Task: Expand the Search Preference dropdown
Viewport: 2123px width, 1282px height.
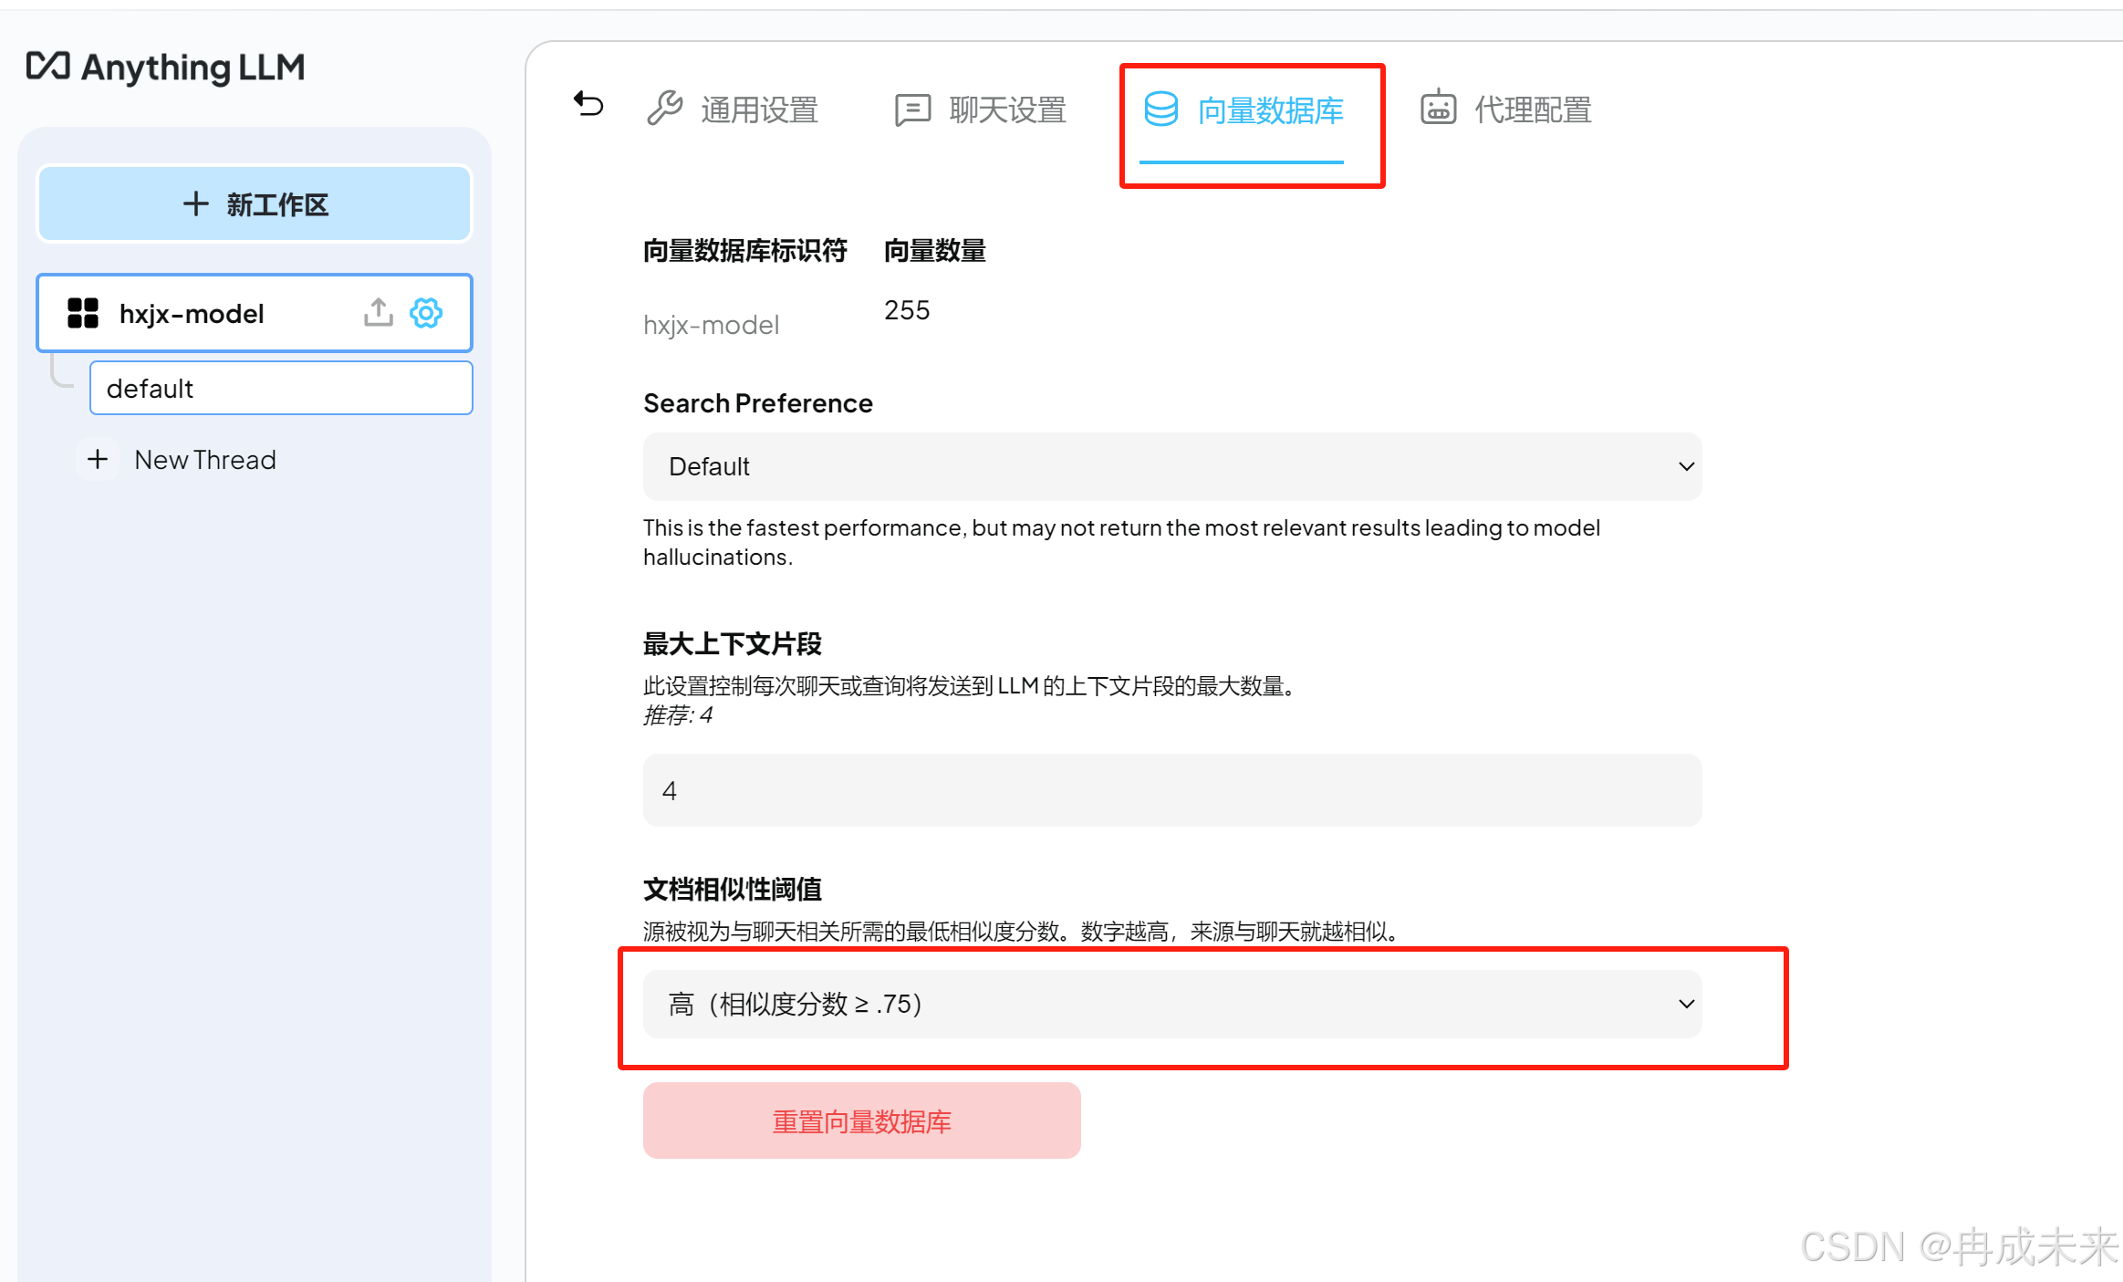Action: point(1171,466)
